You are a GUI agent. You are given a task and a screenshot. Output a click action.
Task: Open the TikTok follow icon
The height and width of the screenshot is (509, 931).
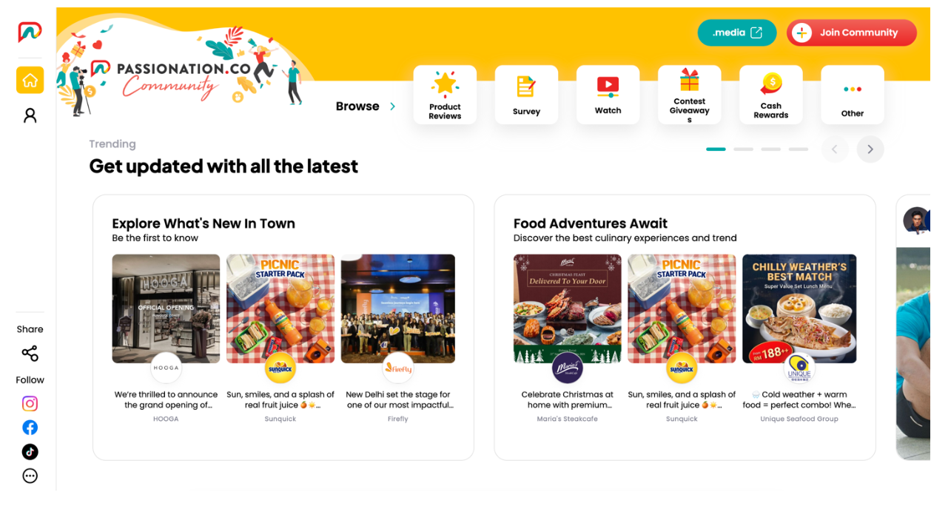click(x=30, y=452)
